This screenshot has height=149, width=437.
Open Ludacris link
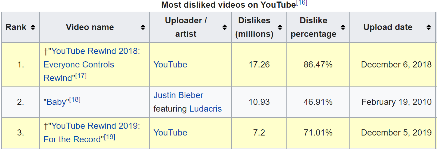[x=205, y=109]
